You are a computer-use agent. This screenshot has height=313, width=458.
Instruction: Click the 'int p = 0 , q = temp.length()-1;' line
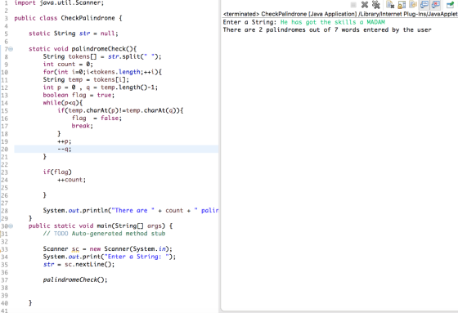[100, 87]
